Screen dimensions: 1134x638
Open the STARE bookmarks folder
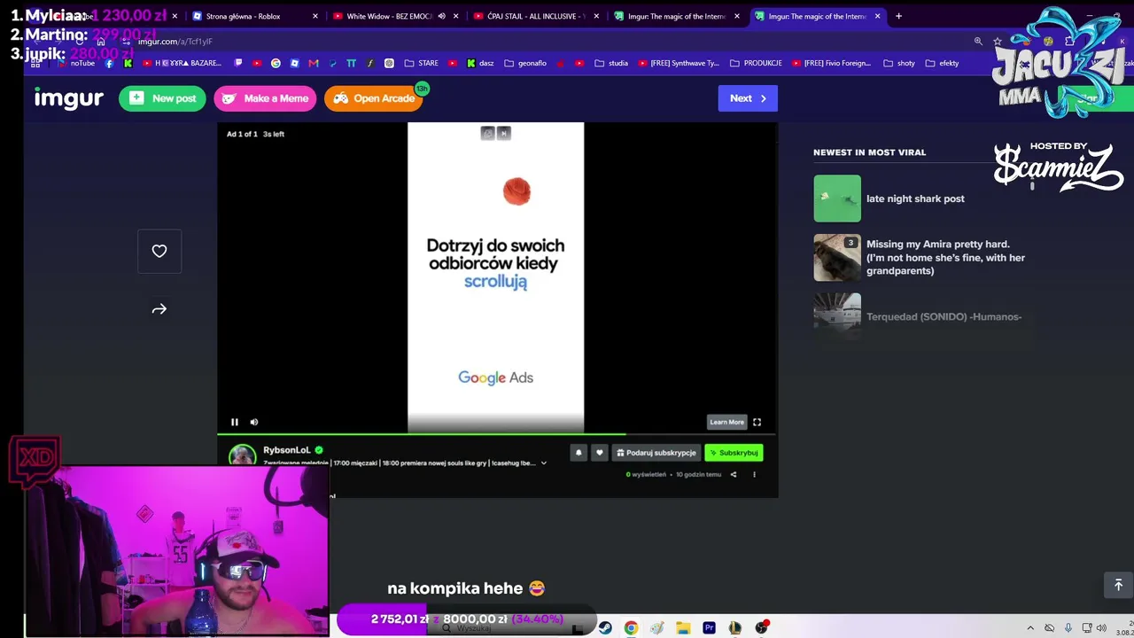(422, 63)
